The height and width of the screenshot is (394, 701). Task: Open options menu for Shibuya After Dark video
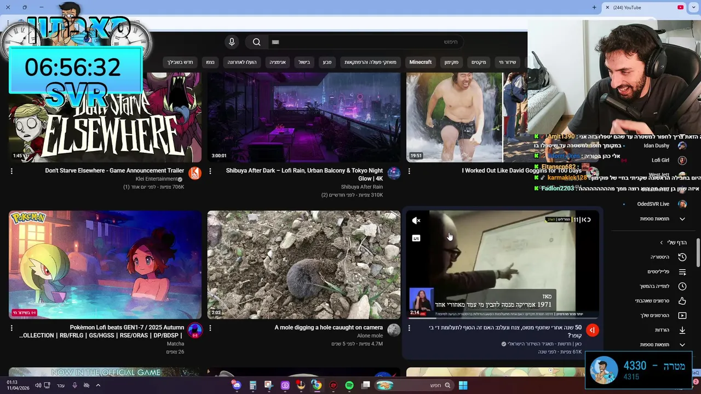tap(210, 171)
